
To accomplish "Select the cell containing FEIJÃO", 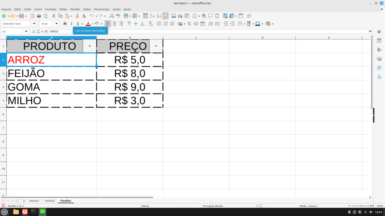I will (x=51, y=73).
